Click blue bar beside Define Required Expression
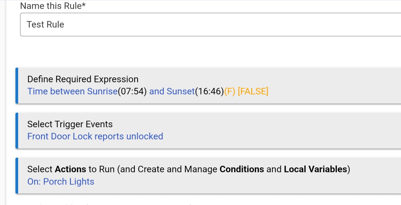Viewport: 401px width, 205px height. (17, 86)
